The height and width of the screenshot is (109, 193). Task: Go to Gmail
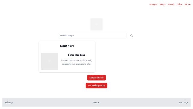click(171, 4)
